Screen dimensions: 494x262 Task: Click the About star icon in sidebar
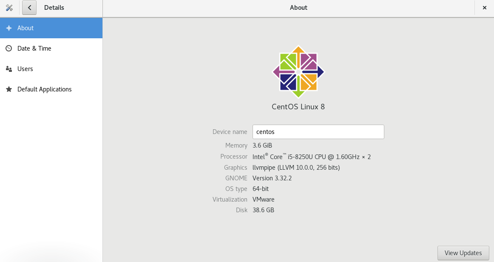pyautogui.click(x=9, y=28)
